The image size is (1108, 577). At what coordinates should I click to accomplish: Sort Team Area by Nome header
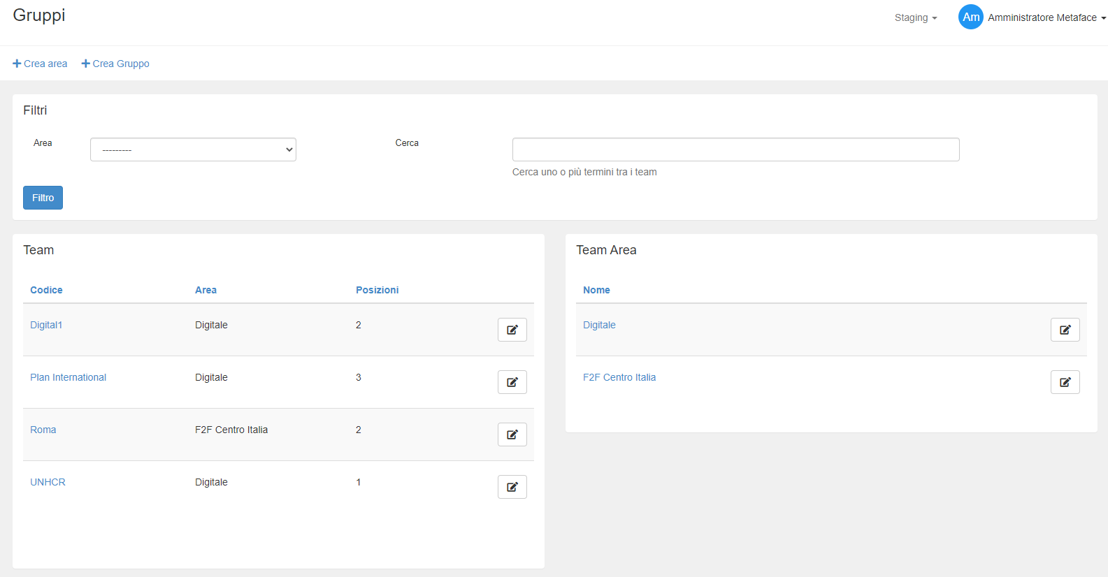point(596,290)
